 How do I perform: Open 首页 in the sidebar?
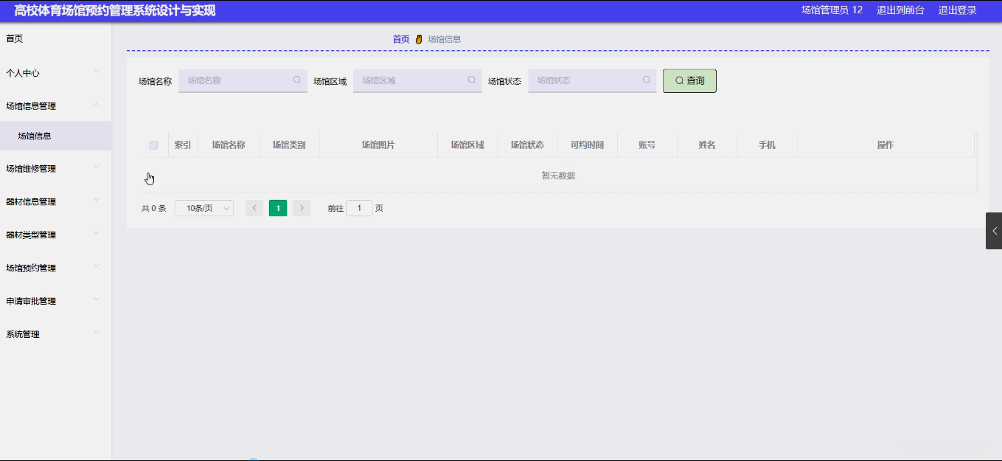[55, 38]
